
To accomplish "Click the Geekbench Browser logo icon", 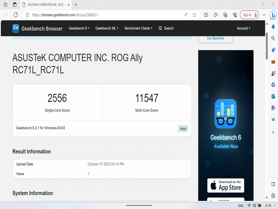I will (16, 29).
